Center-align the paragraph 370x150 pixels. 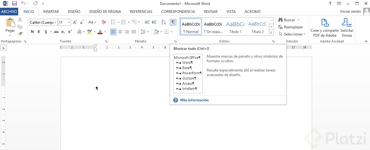[120, 32]
